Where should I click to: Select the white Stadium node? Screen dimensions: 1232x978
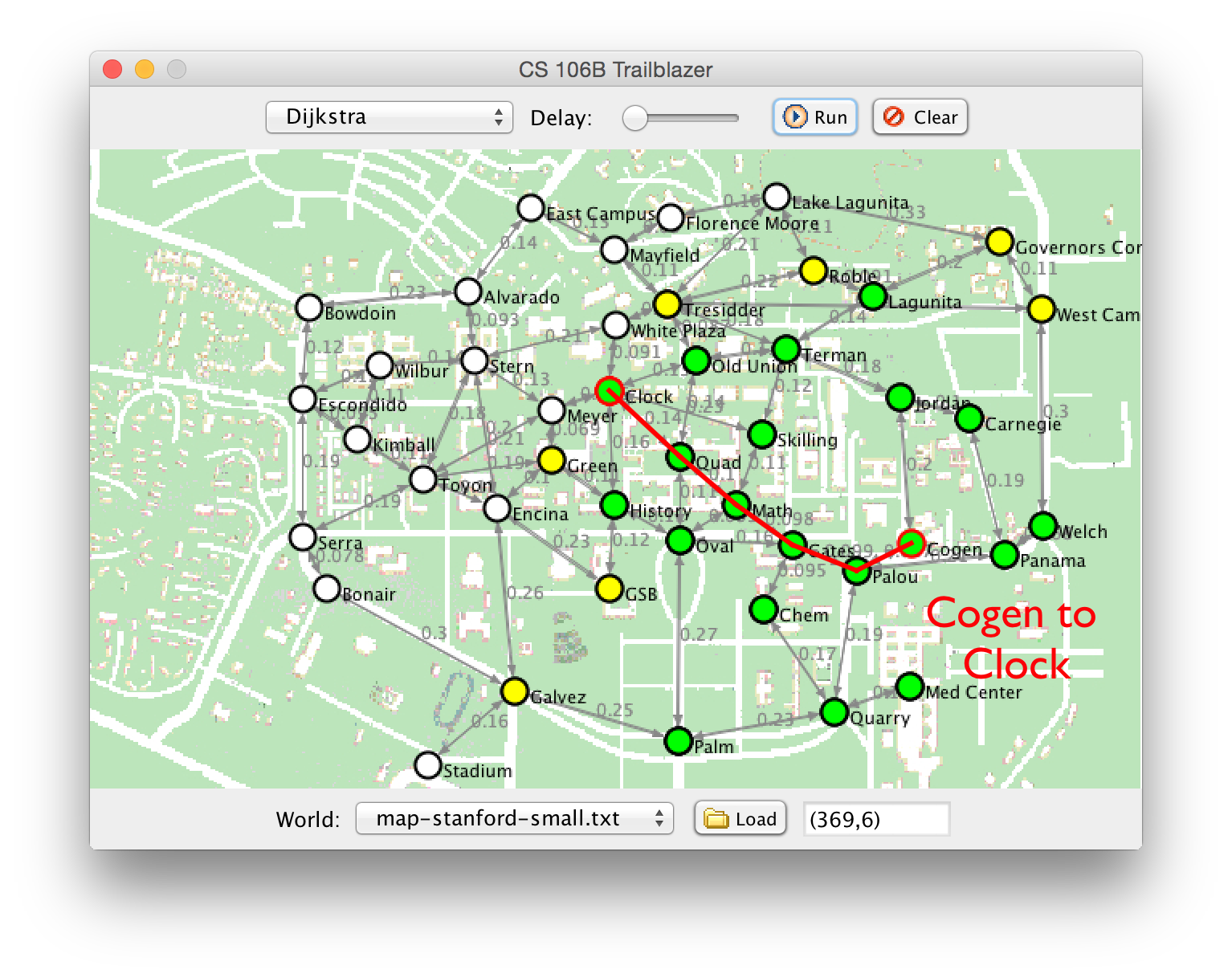pyautogui.click(x=428, y=764)
